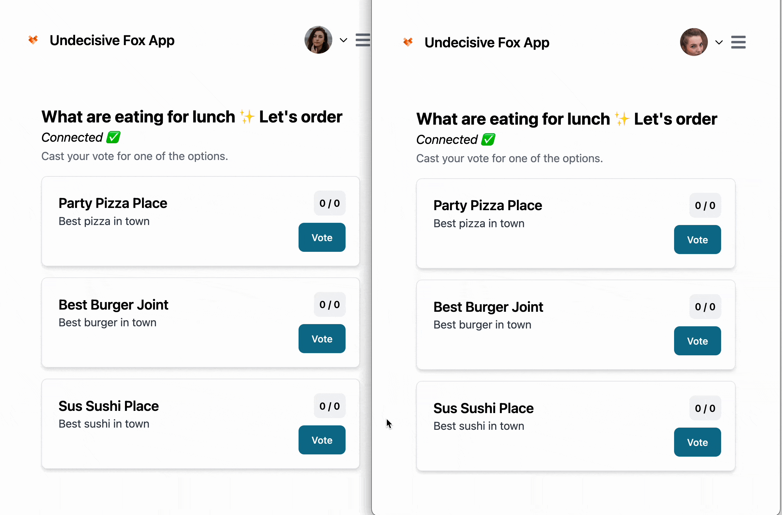Screen dimensions: 782x515
Task: Open hamburger menu in left window
Action: pos(363,40)
